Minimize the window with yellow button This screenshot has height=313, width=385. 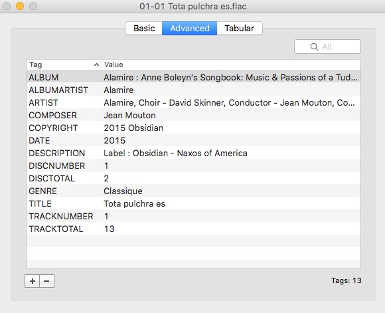[20, 6]
